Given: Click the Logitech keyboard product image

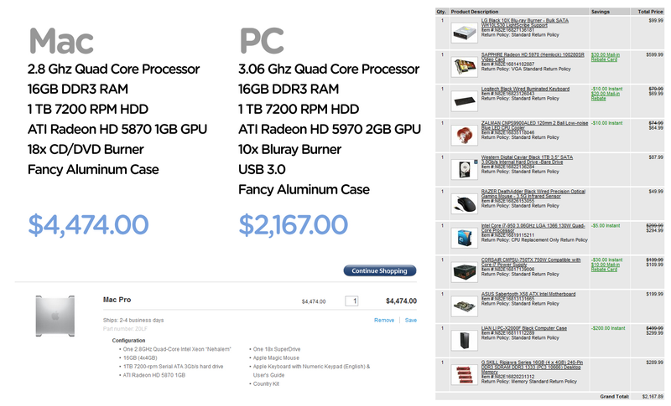Looking at the screenshot, I should pos(465,101).
